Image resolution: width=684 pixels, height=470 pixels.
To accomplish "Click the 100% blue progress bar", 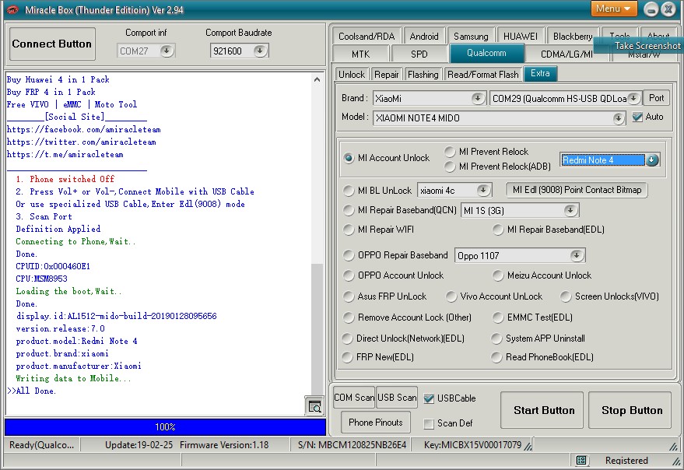I will tap(165, 426).
